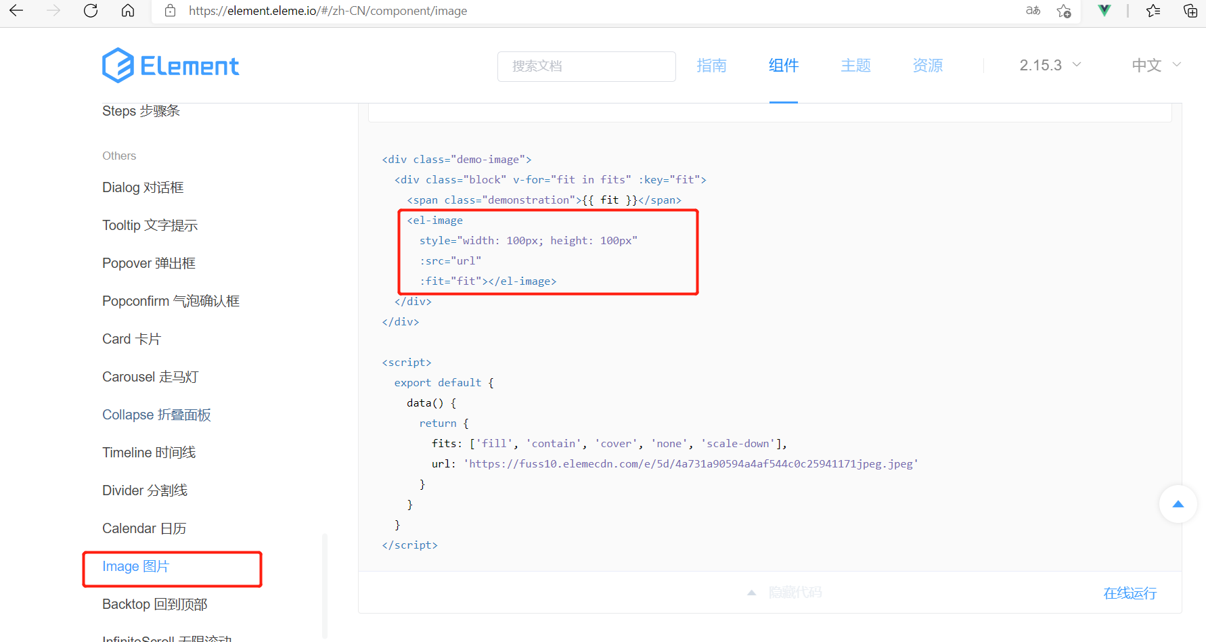
Task: Open Card 卡片 in sidebar
Action: (x=132, y=339)
